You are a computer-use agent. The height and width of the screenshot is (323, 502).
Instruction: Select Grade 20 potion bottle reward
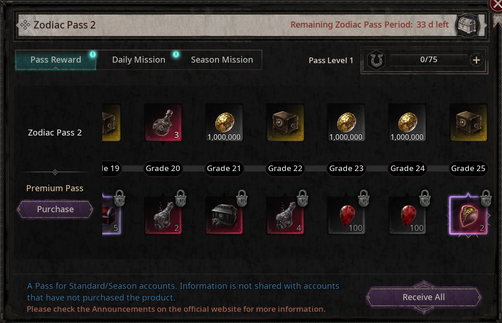click(x=163, y=122)
